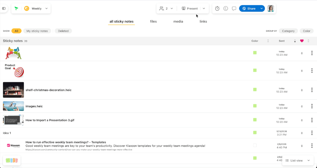Click green swatch for images.heic
Screen dimensions: 317x168
[255, 106]
